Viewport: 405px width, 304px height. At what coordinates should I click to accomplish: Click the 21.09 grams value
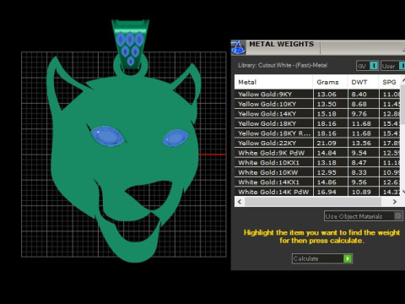pos(327,143)
